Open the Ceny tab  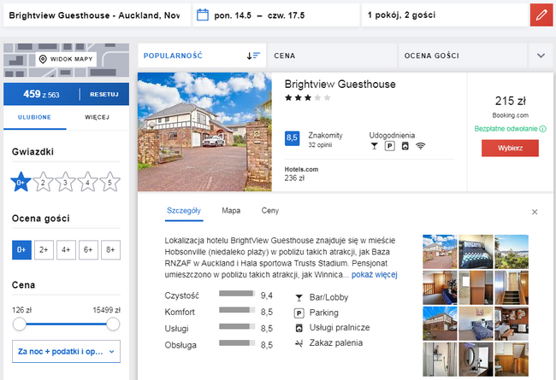[x=270, y=211]
